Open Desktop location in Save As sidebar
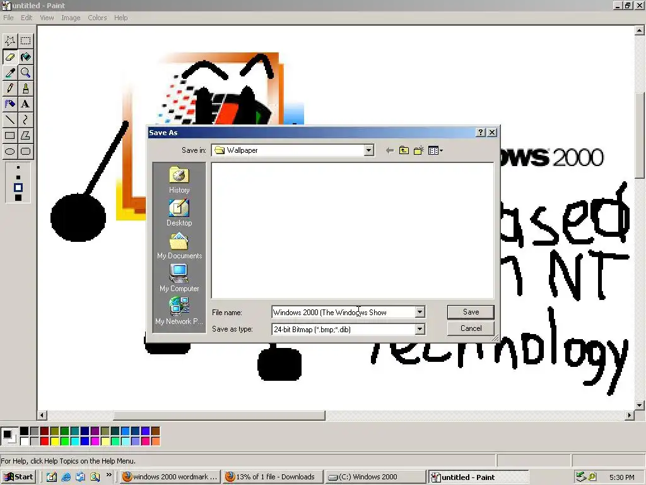 point(179,213)
